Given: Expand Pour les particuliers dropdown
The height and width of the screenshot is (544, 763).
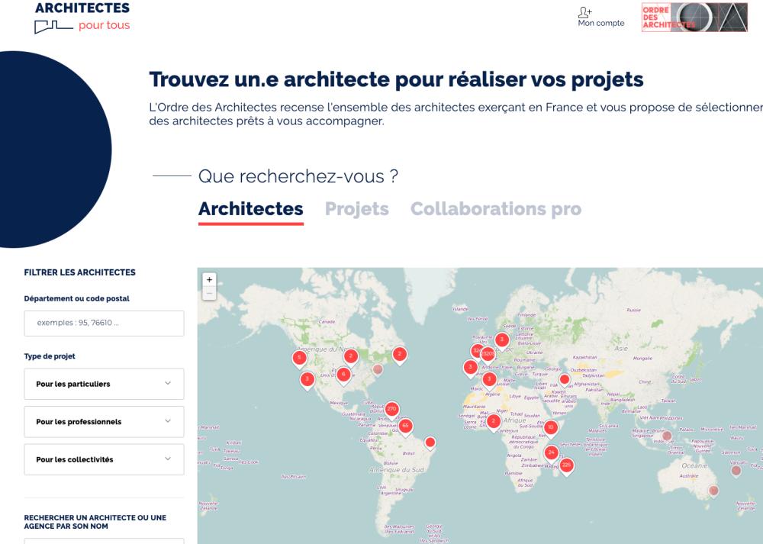Looking at the screenshot, I should 104,384.
